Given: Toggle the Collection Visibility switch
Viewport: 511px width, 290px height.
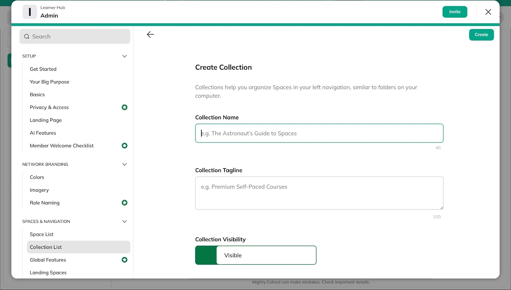Looking at the screenshot, I should [x=256, y=255].
